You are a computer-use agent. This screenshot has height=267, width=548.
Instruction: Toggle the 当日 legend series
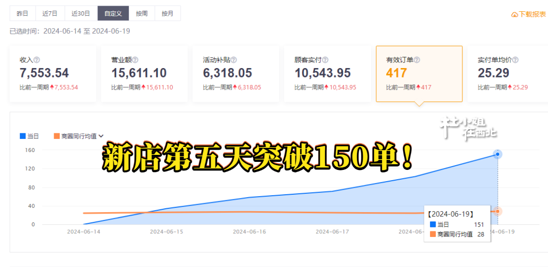[29, 136]
